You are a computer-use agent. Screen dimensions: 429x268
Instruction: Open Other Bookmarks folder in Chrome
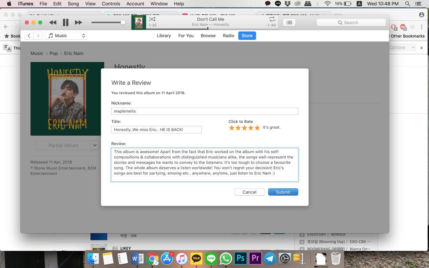click(408, 36)
